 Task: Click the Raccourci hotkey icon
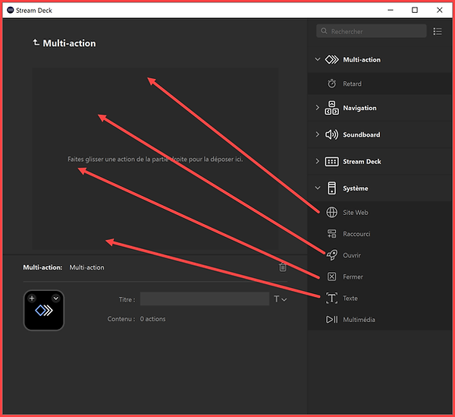(x=331, y=234)
